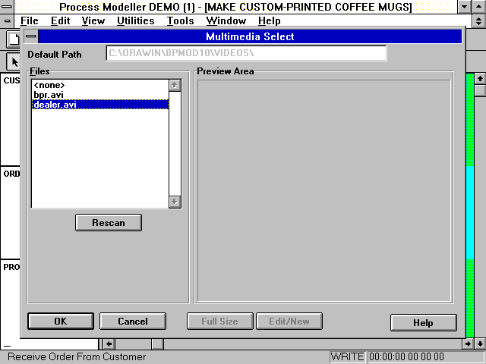The height and width of the screenshot is (364, 486).
Task: Open the Tools menu
Action: 180,20
